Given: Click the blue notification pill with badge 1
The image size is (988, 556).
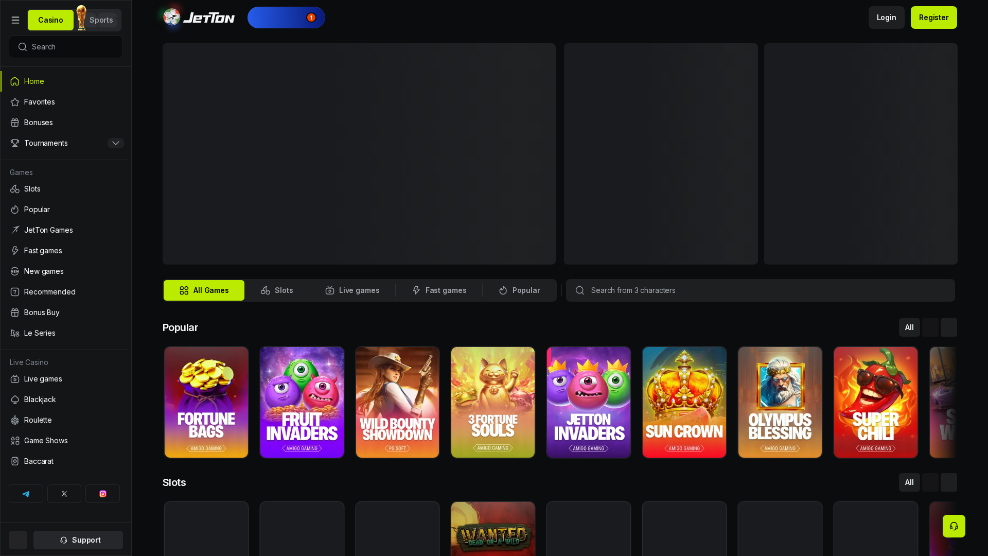Looking at the screenshot, I should pyautogui.click(x=286, y=18).
